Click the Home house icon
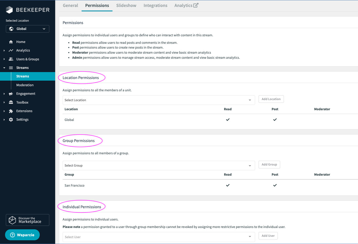The image size is (358, 244). click(11, 42)
